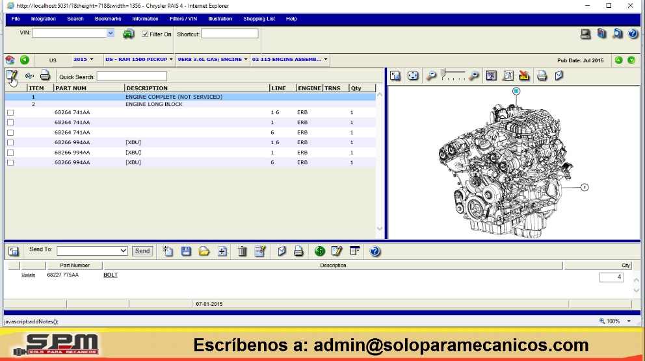The height and width of the screenshot is (361, 645).
Task: Click the home catalog icon
Action: 10,60
